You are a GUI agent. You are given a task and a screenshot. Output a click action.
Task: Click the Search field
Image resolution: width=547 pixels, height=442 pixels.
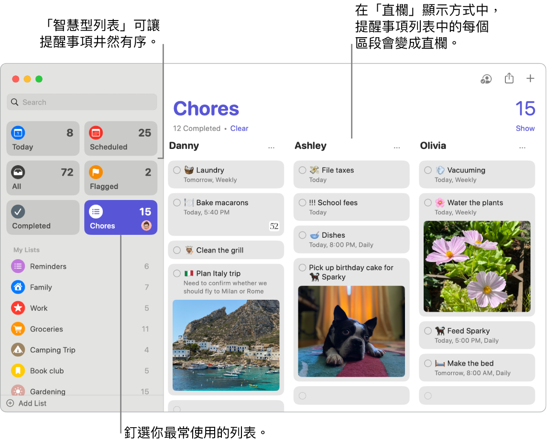tap(82, 102)
